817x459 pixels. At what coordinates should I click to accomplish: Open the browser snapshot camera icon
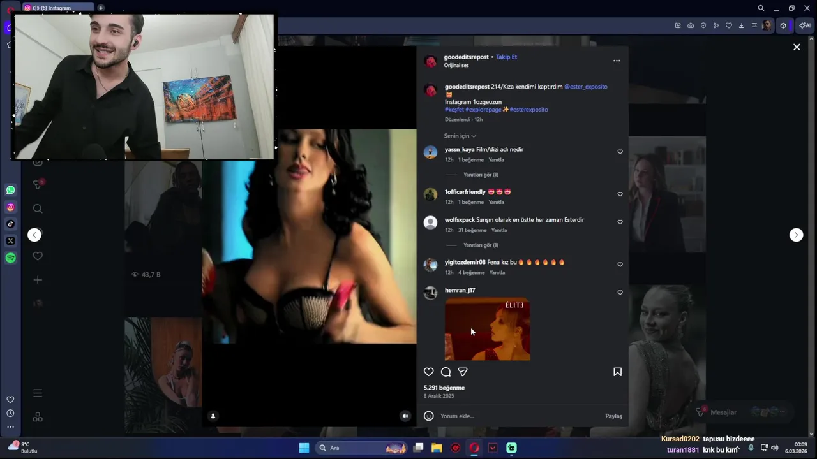pos(691,25)
